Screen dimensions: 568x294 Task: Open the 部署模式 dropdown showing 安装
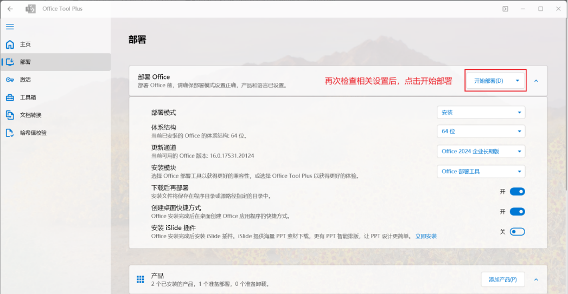click(x=481, y=113)
